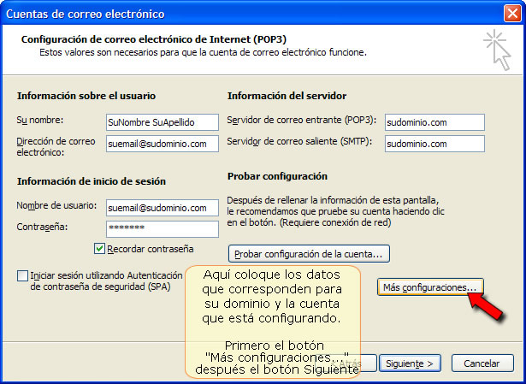Open Probar configuración de la cuenta
Screen dimensions: 526x384
pos(309,254)
